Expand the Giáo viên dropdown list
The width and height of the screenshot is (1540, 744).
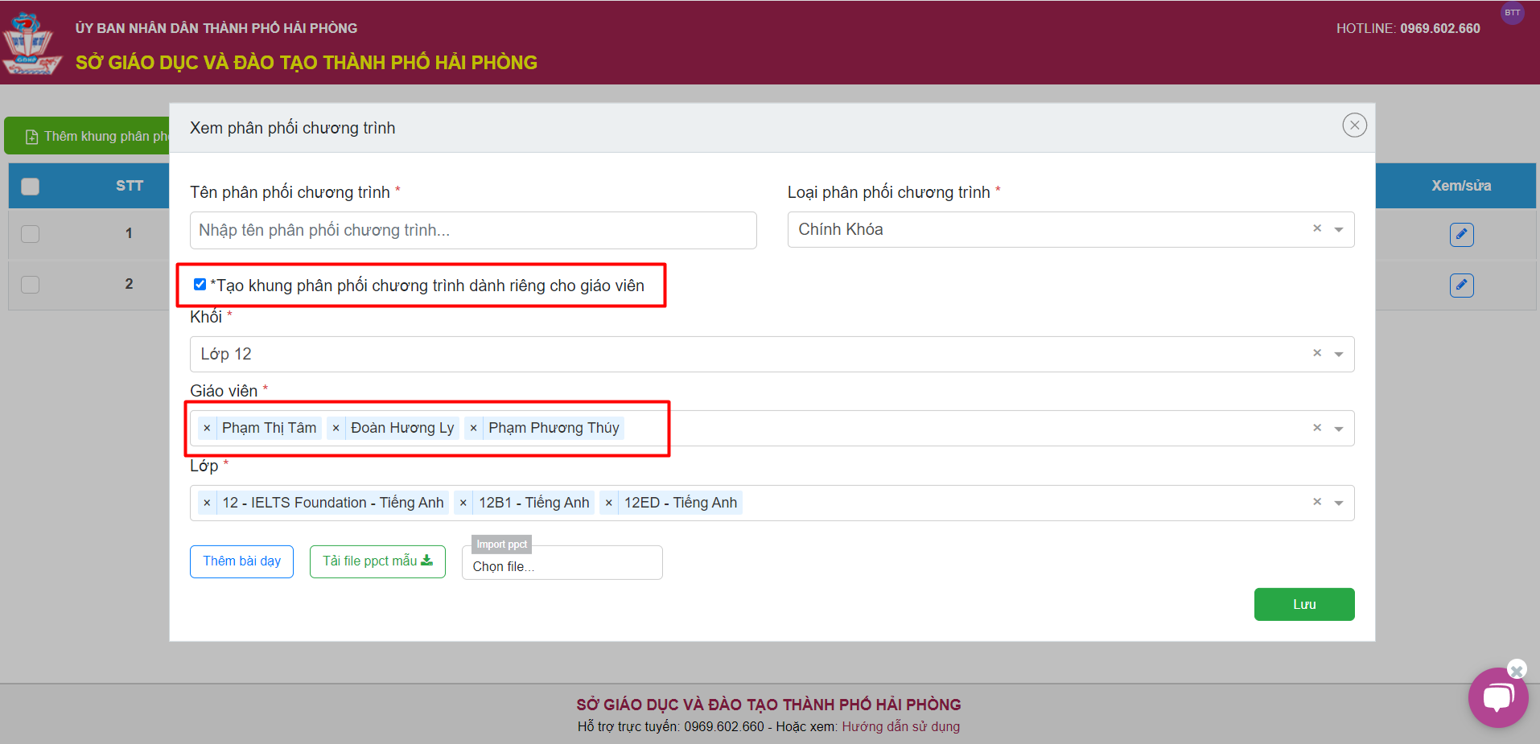[1339, 429]
